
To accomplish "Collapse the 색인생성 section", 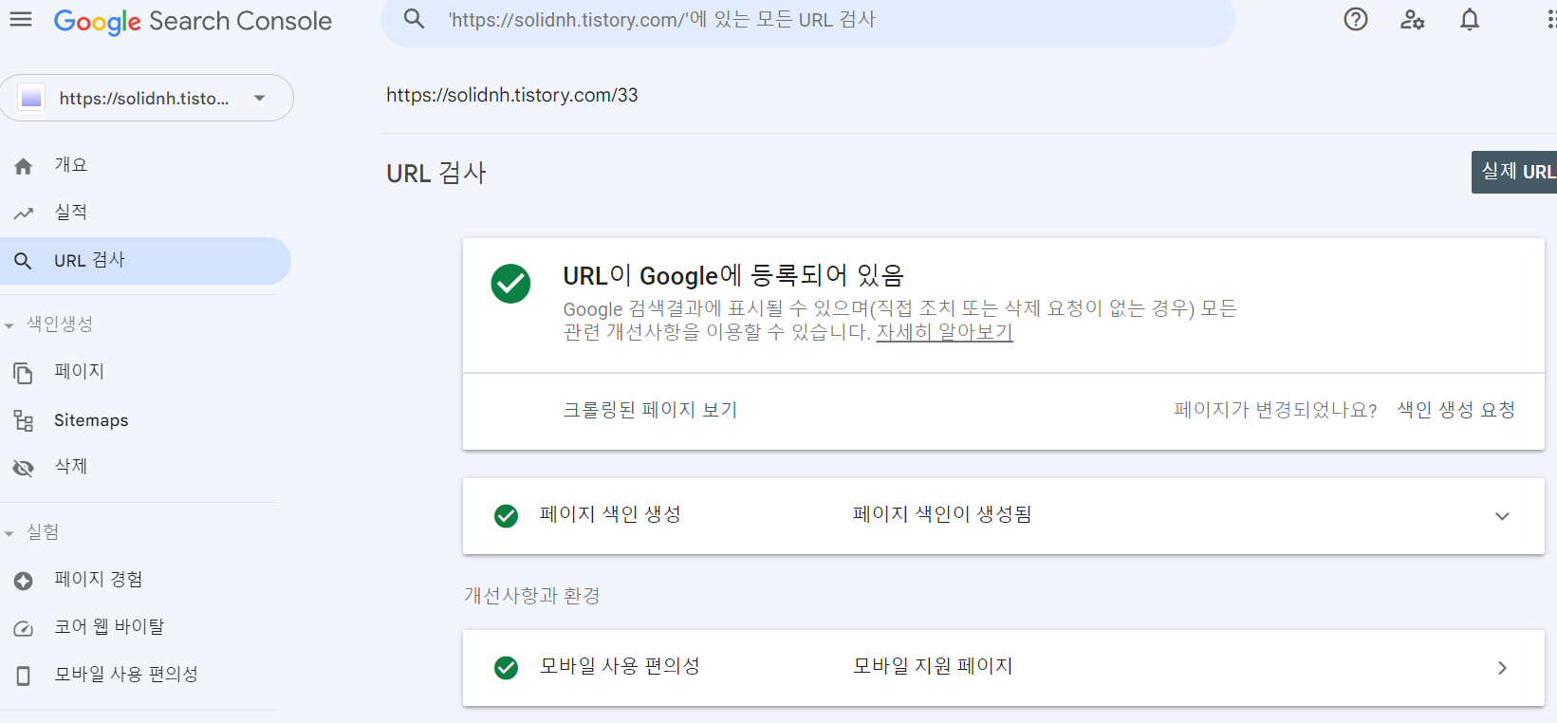I will click(x=9, y=324).
